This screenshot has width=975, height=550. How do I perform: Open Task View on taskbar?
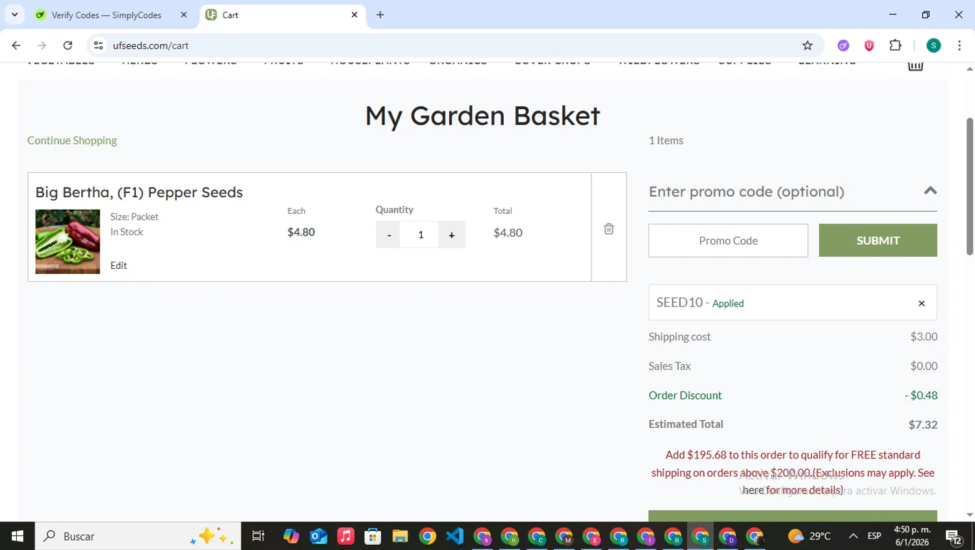click(258, 536)
